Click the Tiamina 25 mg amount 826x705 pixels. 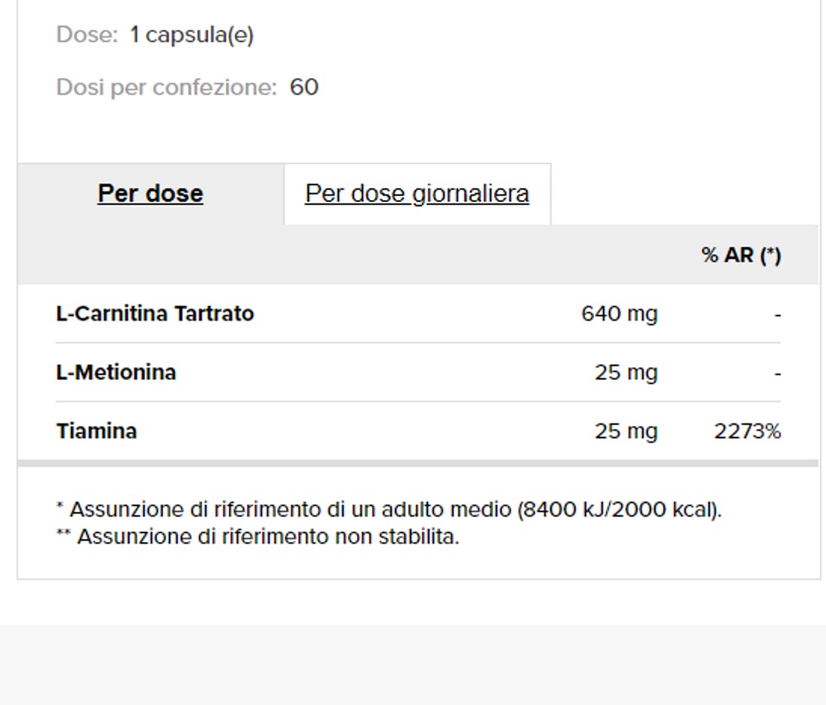pyautogui.click(x=626, y=432)
